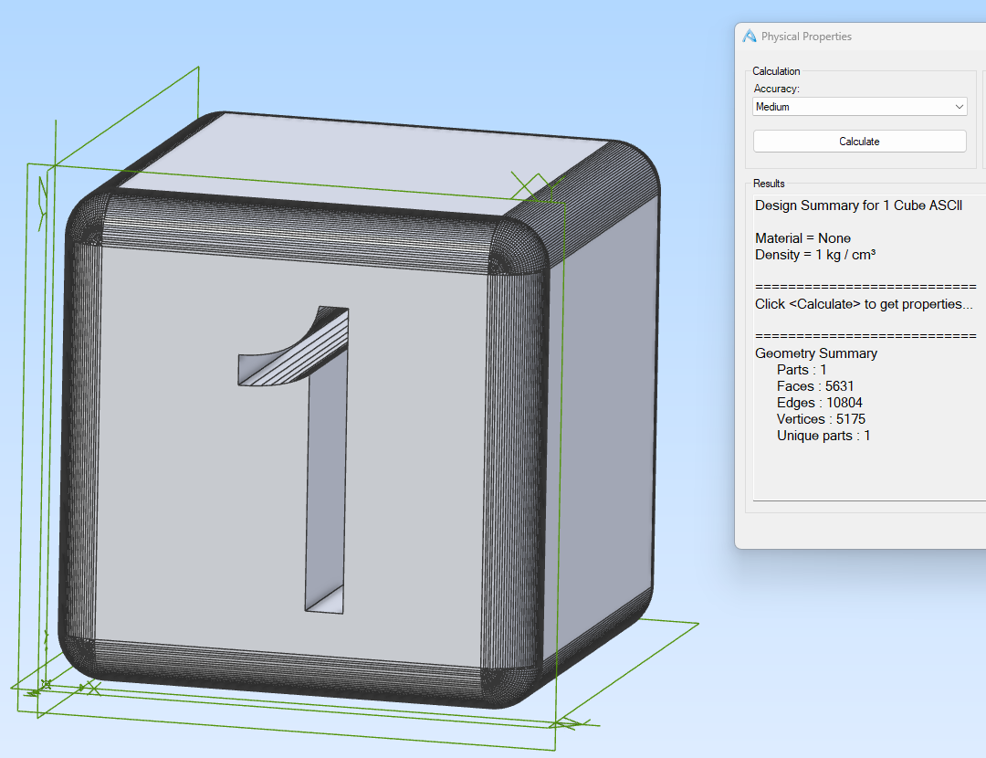The height and width of the screenshot is (758, 986).
Task: Click the Physical Properties title bar text
Action: tap(806, 37)
